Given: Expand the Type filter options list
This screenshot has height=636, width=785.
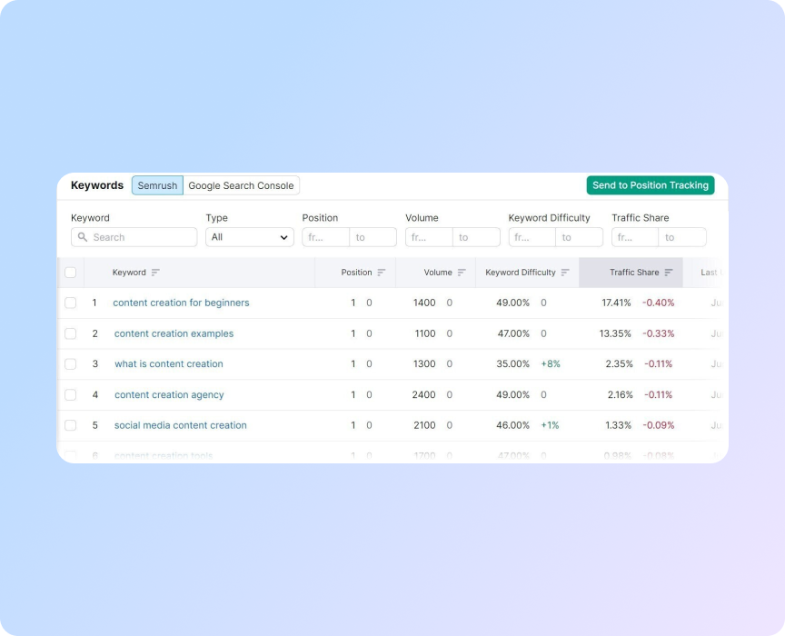Looking at the screenshot, I should [249, 237].
